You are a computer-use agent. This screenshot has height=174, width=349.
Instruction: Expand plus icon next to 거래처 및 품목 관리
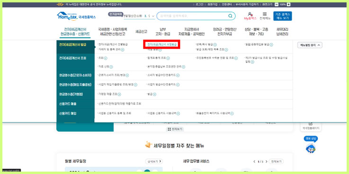pos(123,50)
